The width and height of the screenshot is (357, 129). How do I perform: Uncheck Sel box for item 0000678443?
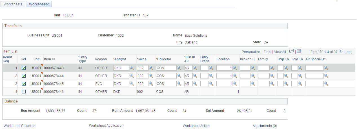[24, 68]
